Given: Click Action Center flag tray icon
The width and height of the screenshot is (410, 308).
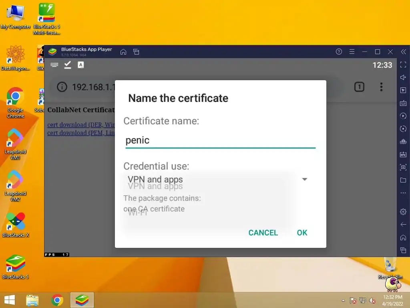Looking at the screenshot, I should pyautogui.click(x=353, y=300).
